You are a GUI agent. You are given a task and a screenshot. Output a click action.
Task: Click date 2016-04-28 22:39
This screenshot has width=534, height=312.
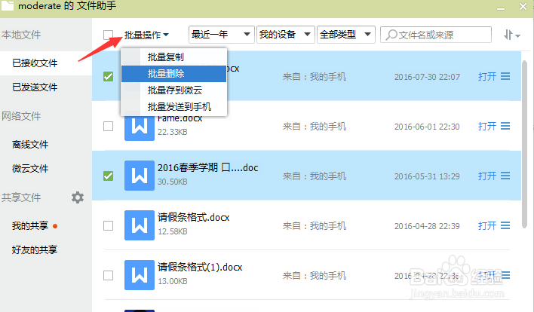427,226
